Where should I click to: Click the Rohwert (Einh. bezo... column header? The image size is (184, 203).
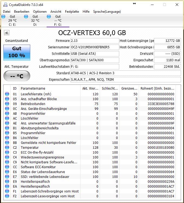tap(157, 89)
